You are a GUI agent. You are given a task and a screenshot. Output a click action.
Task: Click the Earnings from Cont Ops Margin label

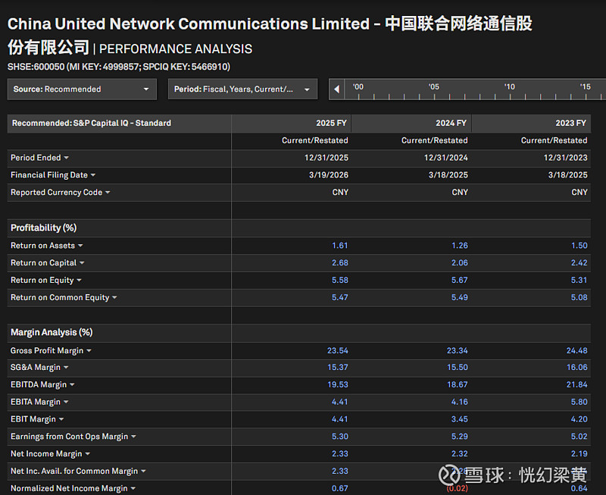click(69, 437)
